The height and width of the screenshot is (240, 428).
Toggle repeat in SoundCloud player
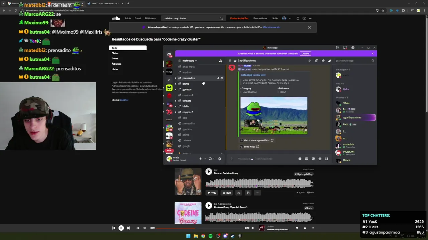(144, 228)
